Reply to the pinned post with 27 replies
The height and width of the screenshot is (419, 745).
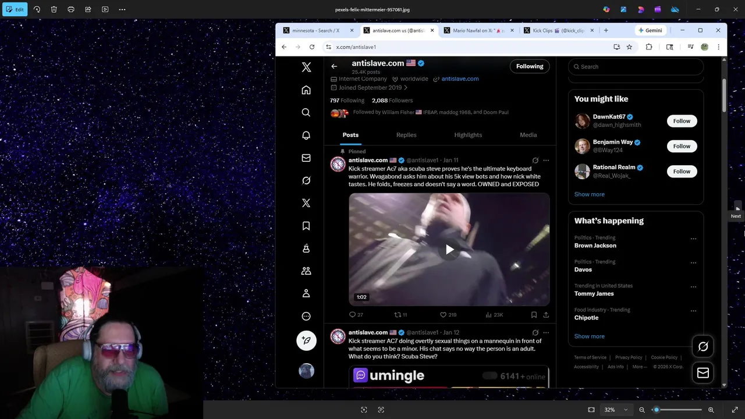click(x=356, y=315)
